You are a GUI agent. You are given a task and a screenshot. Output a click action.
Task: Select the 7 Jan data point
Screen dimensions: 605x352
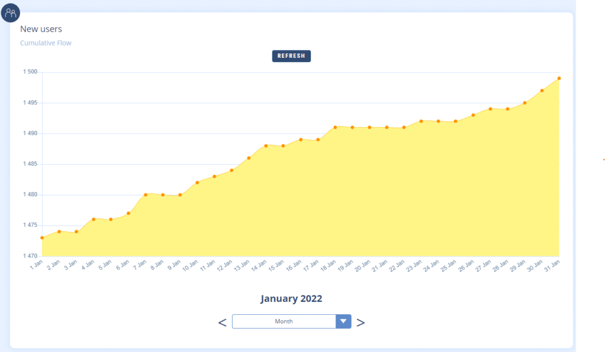click(145, 195)
